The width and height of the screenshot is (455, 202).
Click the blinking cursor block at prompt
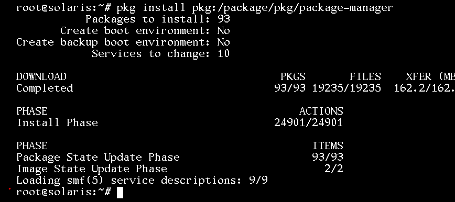coord(120,193)
